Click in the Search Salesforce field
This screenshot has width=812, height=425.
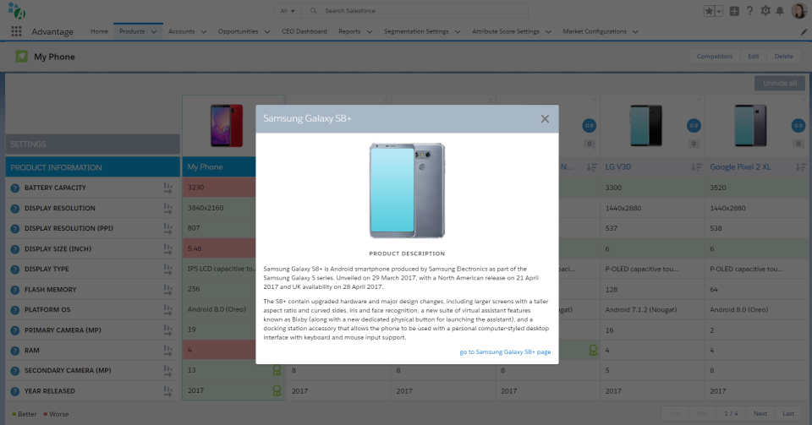[x=414, y=11]
